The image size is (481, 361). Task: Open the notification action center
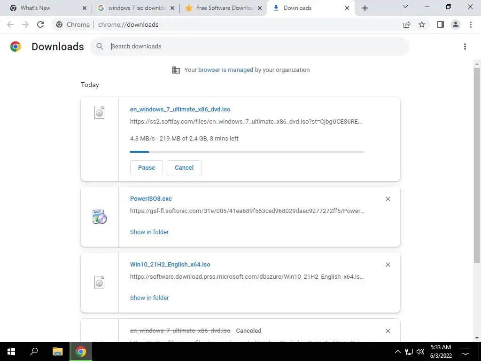coord(465,352)
